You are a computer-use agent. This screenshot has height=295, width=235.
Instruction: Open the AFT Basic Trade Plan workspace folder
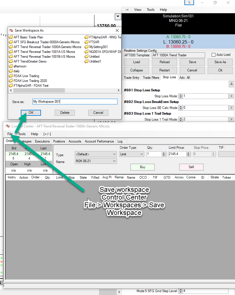[x=28, y=37]
